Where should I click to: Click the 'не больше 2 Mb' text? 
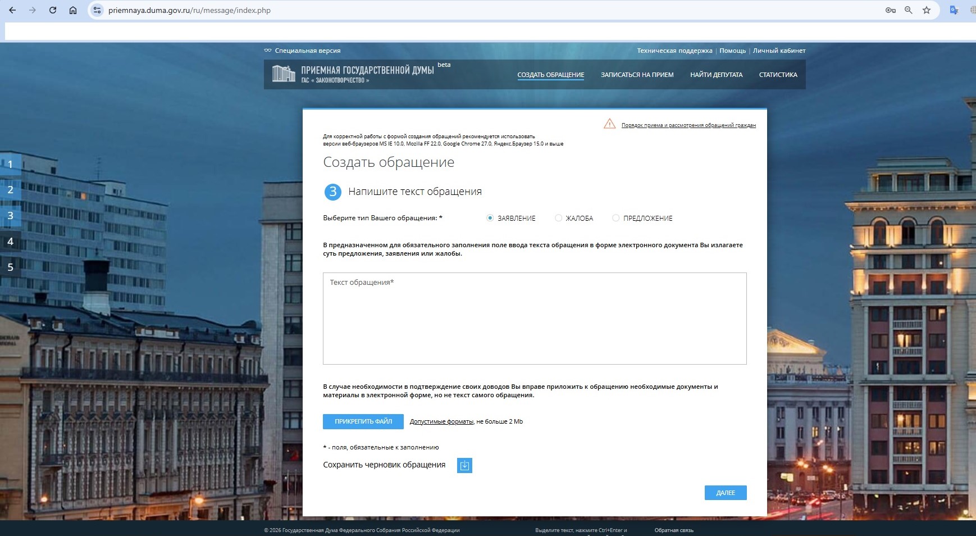point(500,421)
